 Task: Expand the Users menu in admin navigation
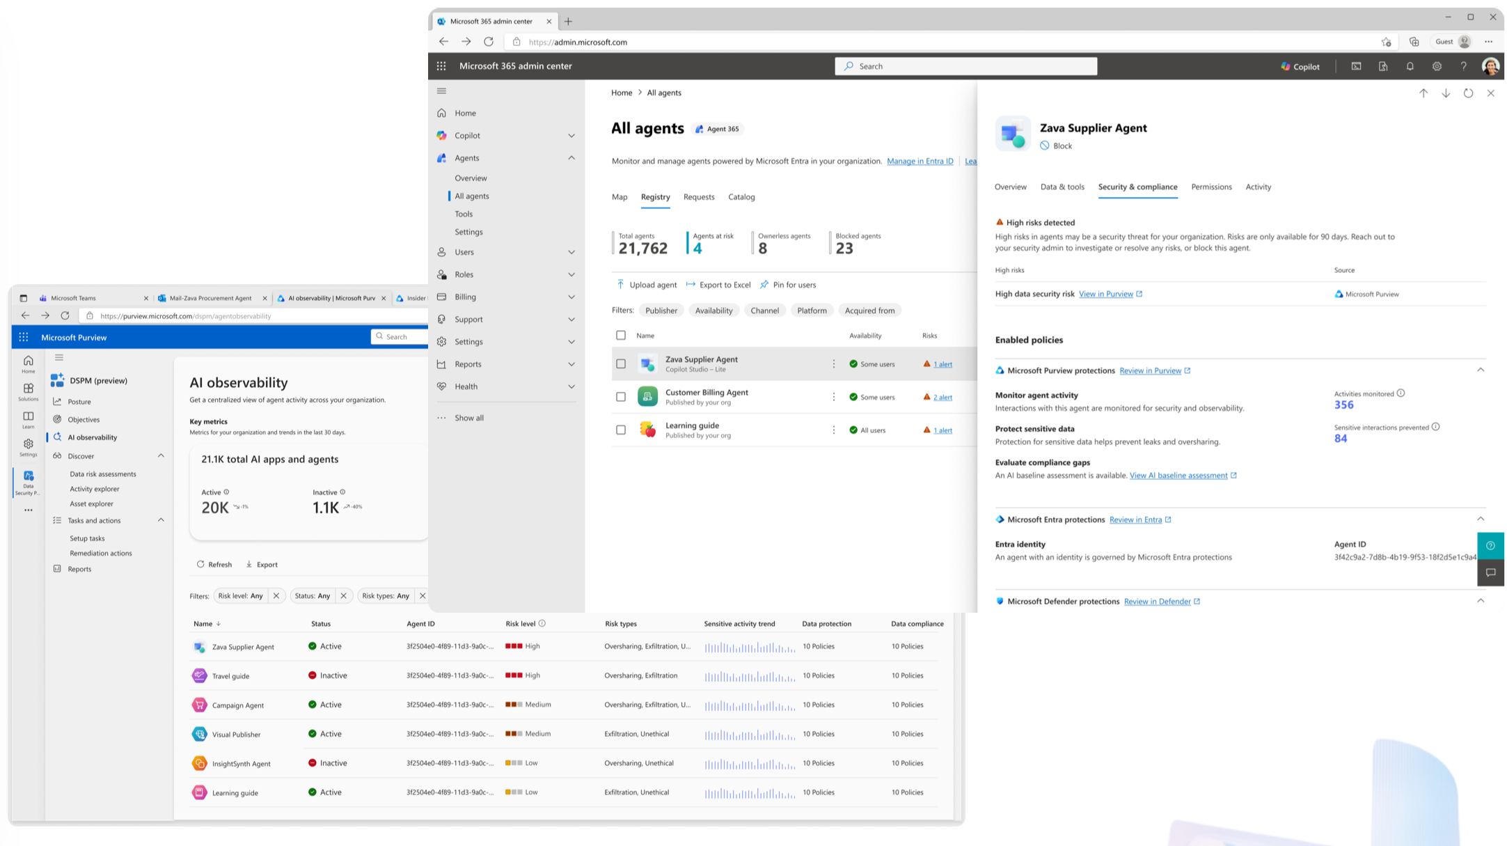tap(571, 252)
